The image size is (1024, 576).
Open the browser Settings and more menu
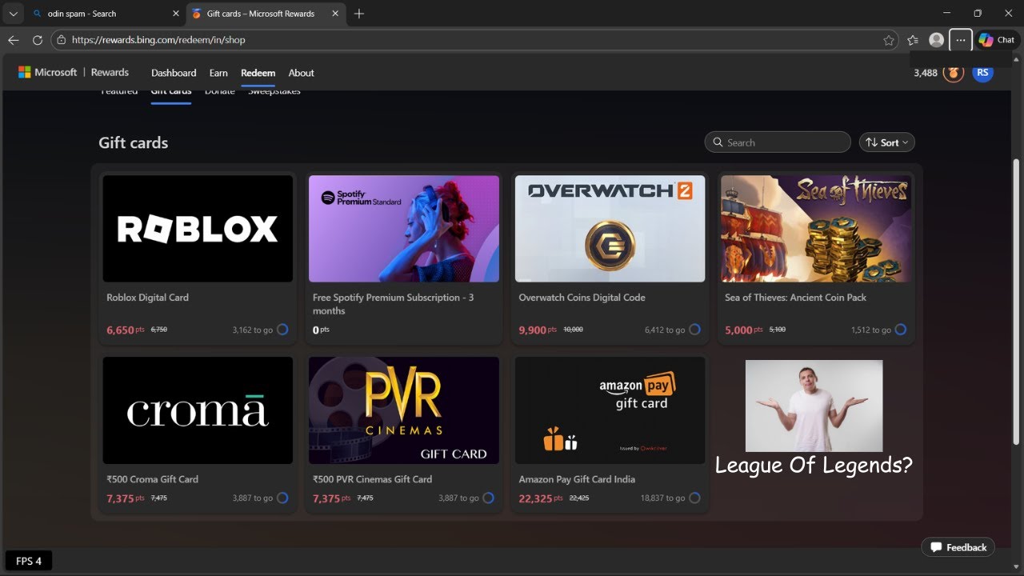point(961,40)
